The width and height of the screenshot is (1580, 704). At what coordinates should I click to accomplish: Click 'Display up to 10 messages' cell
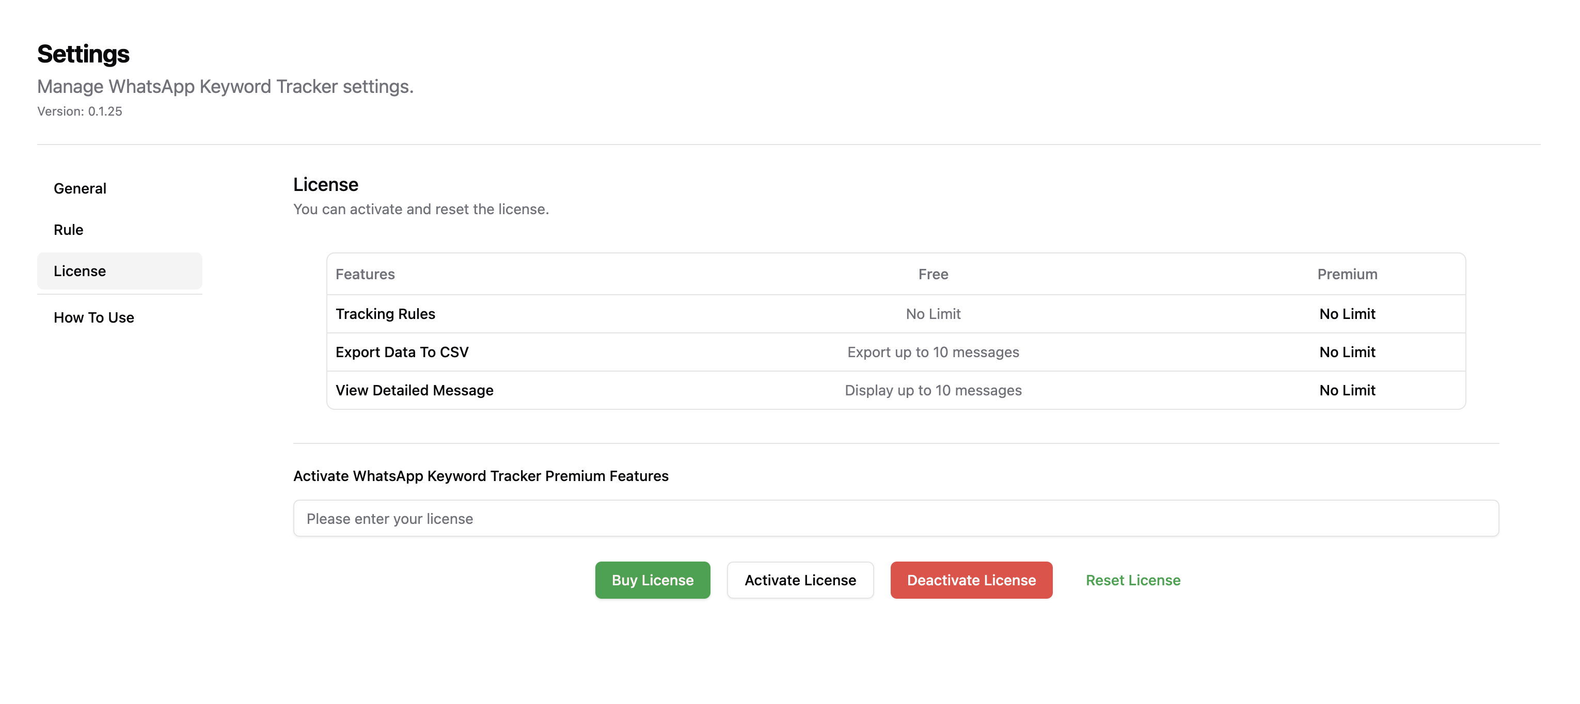tap(933, 390)
